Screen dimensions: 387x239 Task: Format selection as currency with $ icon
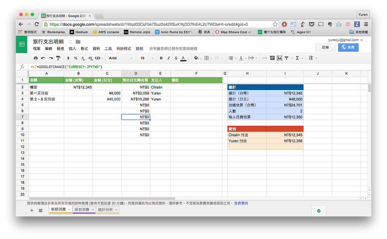click(68, 58)
